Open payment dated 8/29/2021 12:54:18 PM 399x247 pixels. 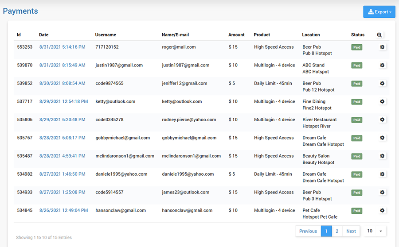tap(63, 101)
